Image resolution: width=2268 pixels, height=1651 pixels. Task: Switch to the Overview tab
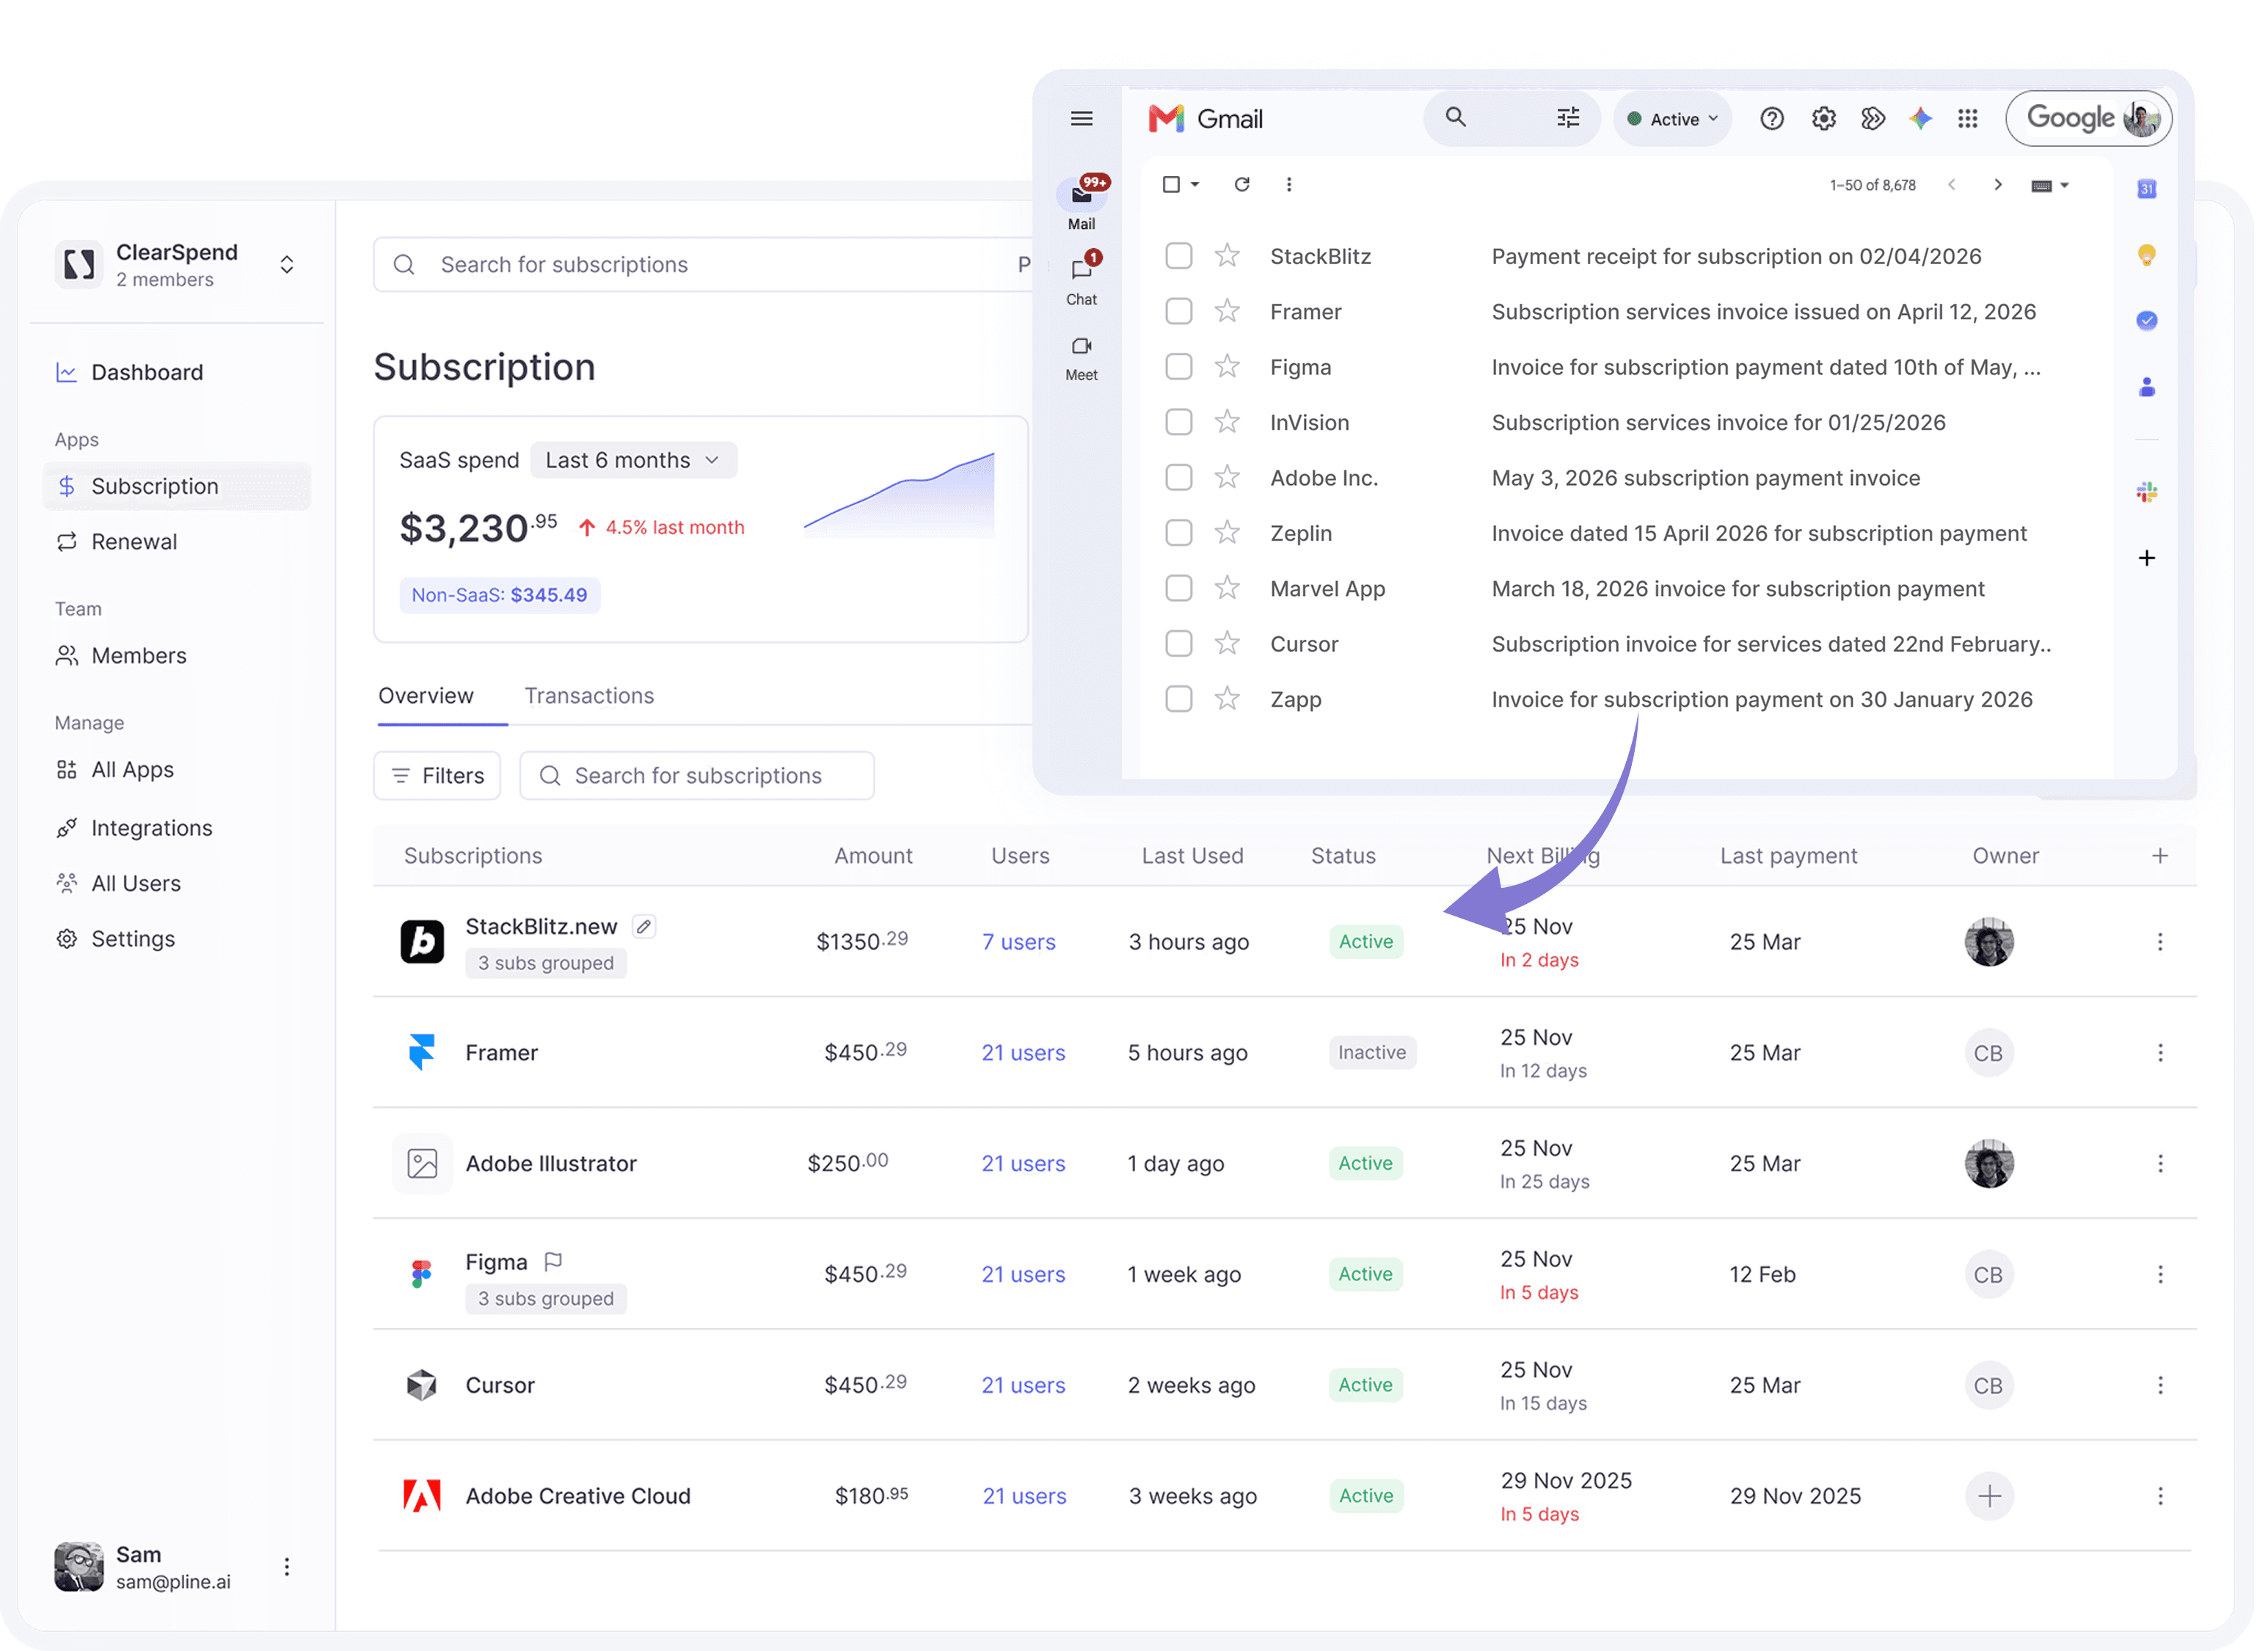tap(426, 696)
